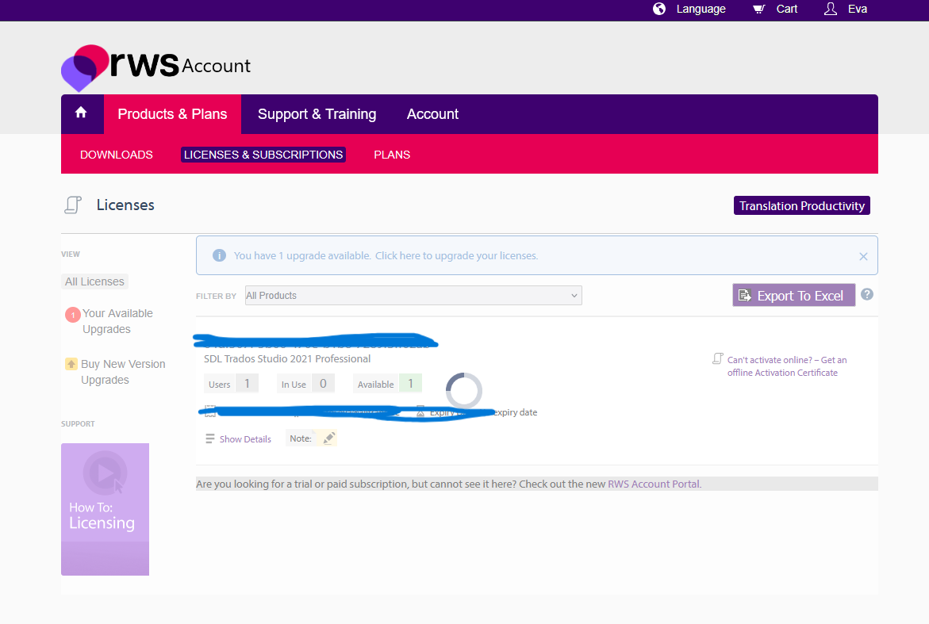
Task: Open the Plans submenu
Action: [x=392, y=155]
